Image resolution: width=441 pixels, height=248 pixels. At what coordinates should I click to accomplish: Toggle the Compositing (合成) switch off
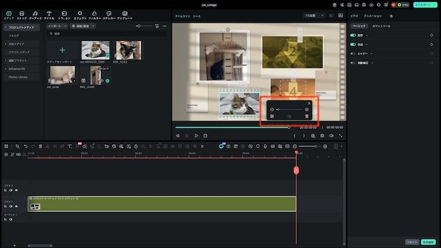tap(353, 45)
